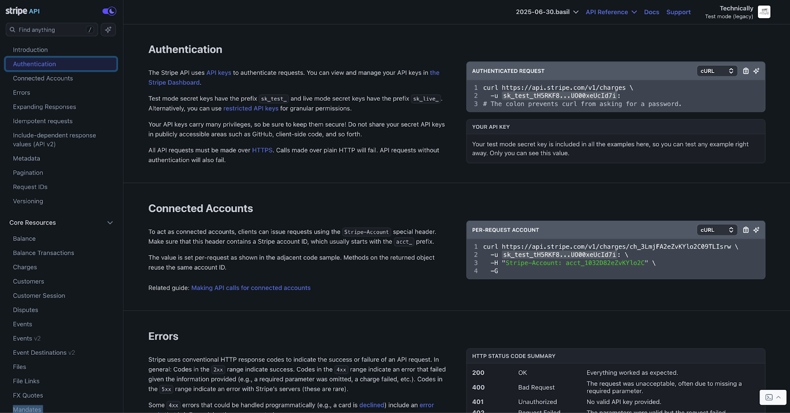Click the Errors section heading
The image size is (790, 413).
[x=163, y=336]
